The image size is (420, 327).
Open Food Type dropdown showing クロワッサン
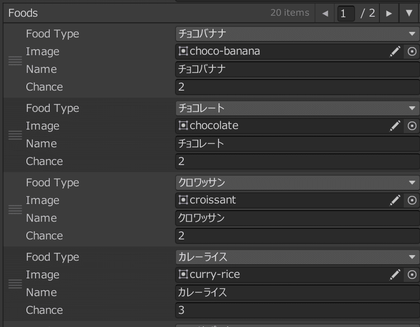point(297,183)
